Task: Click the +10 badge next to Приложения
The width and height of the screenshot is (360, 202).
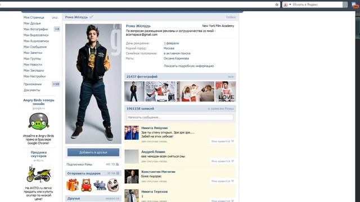Action: [56, 84]
